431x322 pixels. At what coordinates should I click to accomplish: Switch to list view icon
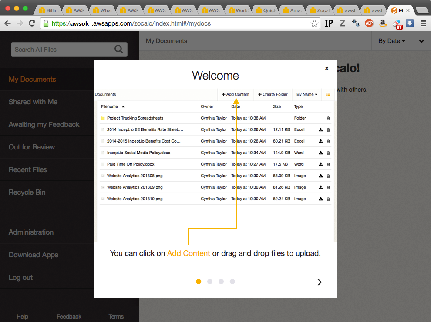click(328, 94)
